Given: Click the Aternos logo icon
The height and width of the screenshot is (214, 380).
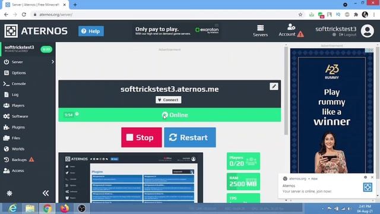Looking at the screenshot, I should tap(11, 31).
